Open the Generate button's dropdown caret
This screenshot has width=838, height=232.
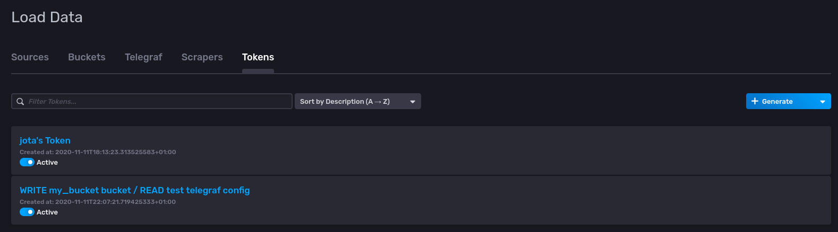[x=823, y=102]
